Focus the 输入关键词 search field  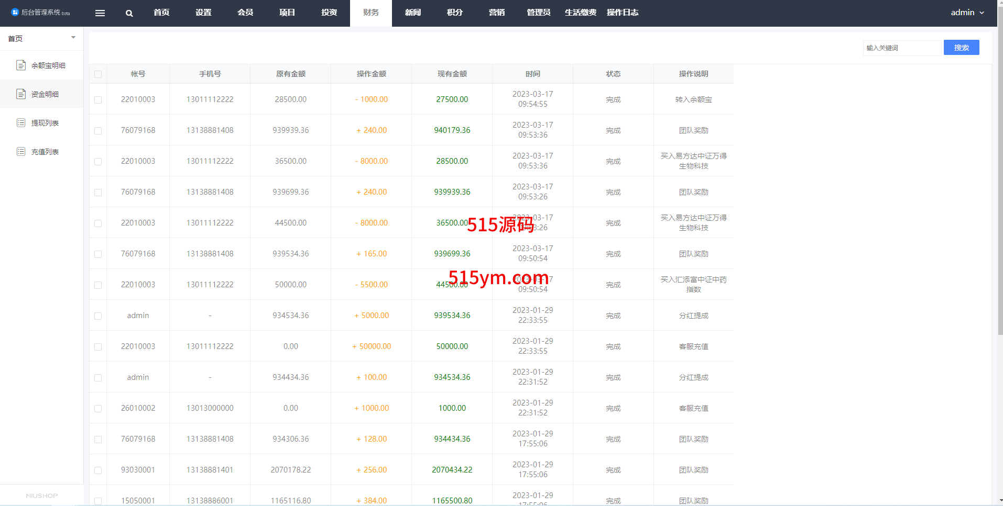coord(901,48)
